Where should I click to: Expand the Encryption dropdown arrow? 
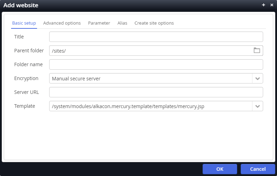[x=257, y=78]
